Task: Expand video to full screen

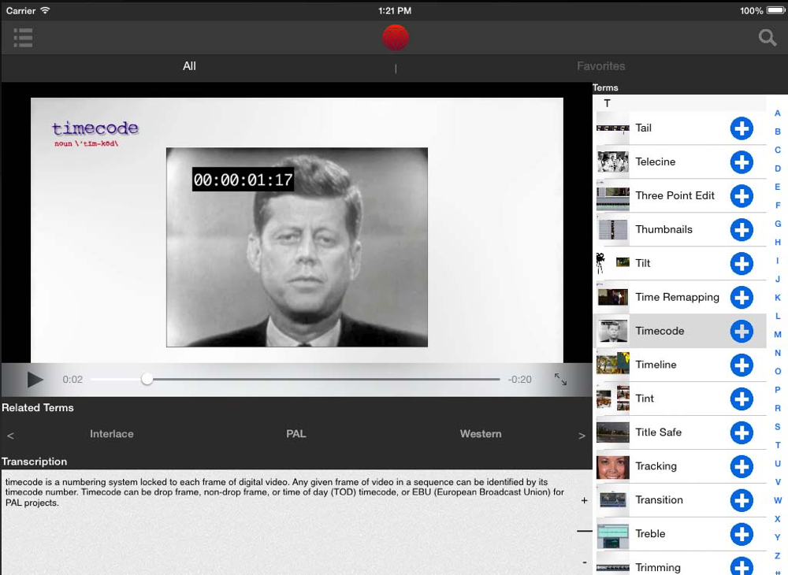Action: pyautogui.click(x=560, y=379)
